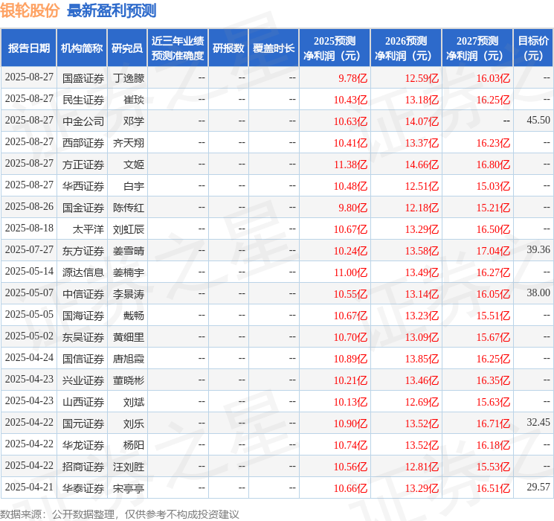Viewport: 554px width, 521px height.
Task: Select the 机构简称 column header
Action: click(82, 48)
